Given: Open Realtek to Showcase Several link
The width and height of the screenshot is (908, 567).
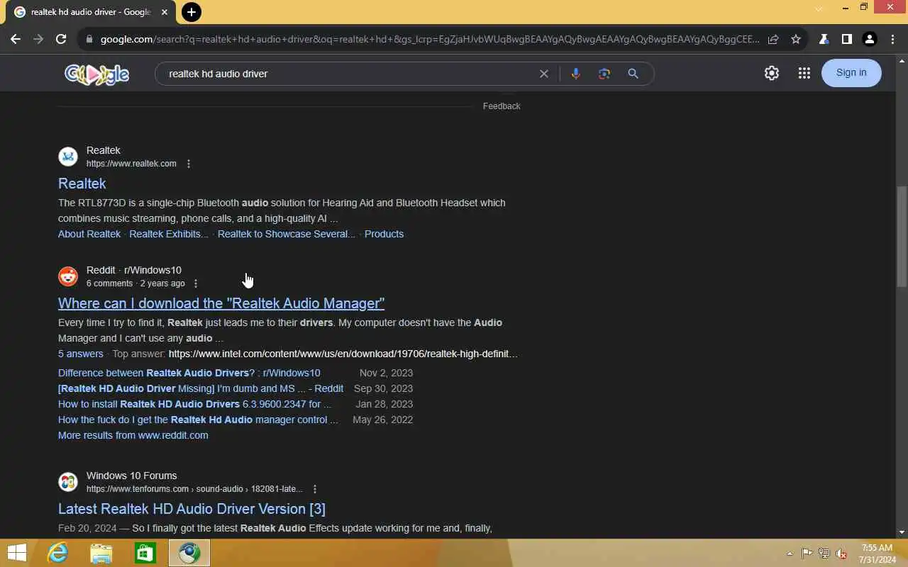Looking at the screenshot, I should click(x=287, y=234).
